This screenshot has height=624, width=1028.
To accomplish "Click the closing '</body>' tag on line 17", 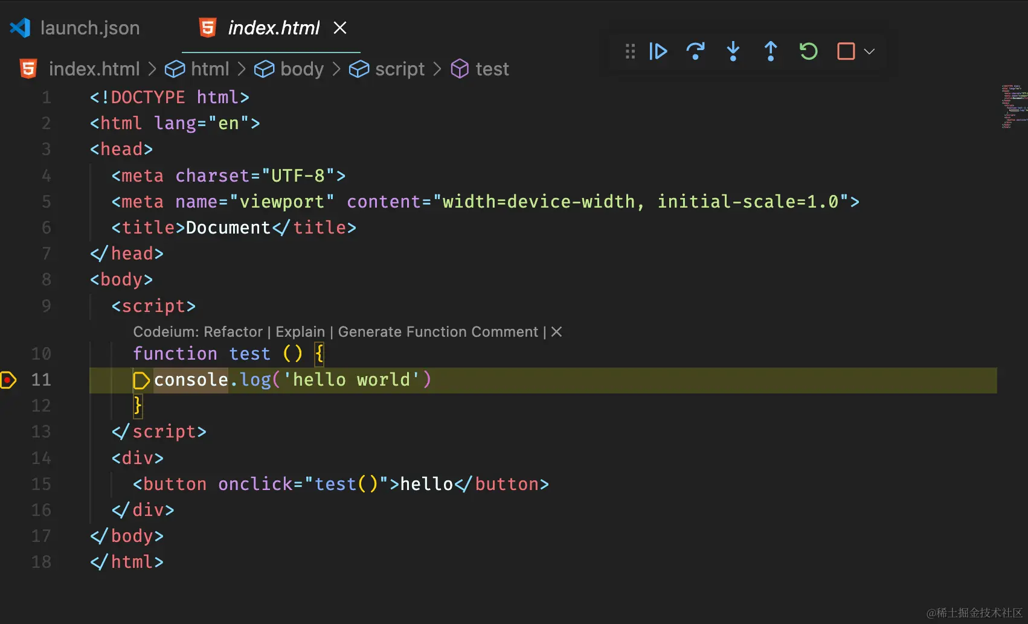I will [127, 536].
